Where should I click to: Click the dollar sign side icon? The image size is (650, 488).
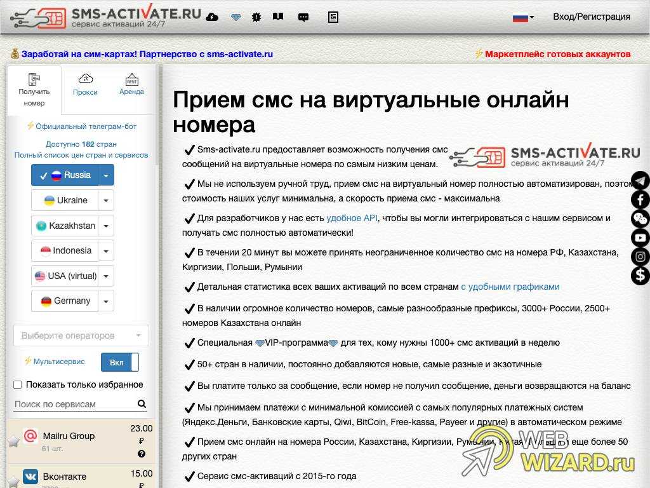pyautogui.click(x=640, y=275)
